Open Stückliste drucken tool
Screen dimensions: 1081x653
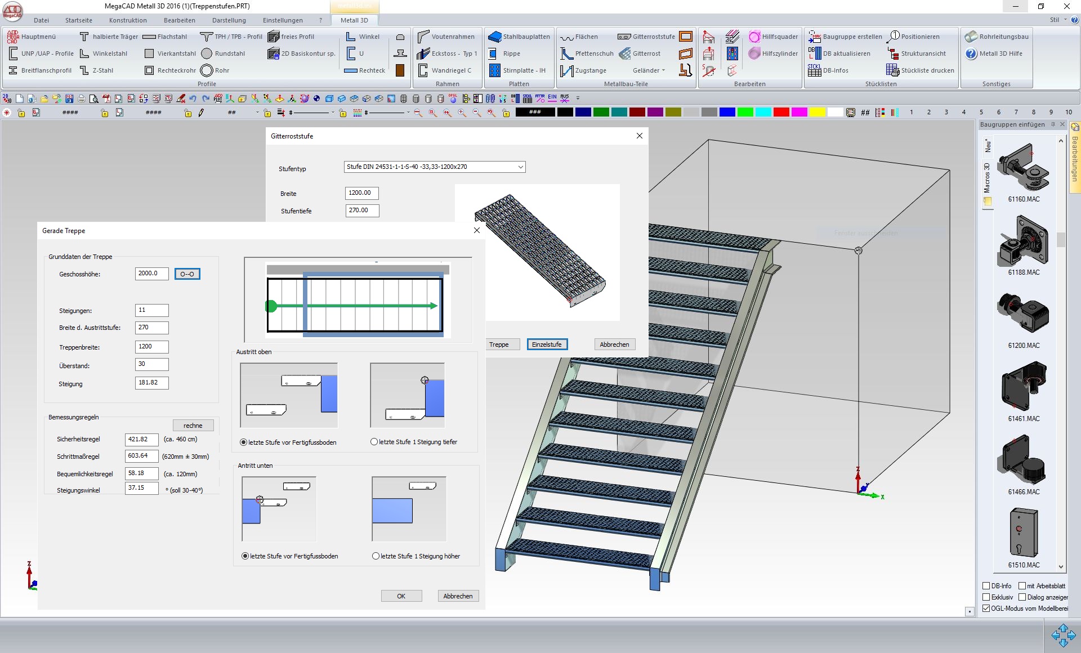(x=920, y=70)
